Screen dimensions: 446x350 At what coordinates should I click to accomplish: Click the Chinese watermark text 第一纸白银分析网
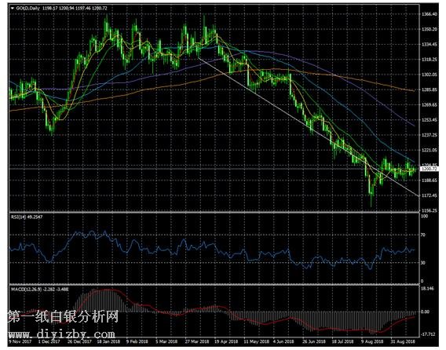[x=63, y=316]
